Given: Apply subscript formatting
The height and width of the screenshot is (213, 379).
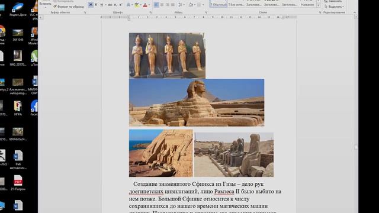Looking at the screenshot, I should 115,5.
